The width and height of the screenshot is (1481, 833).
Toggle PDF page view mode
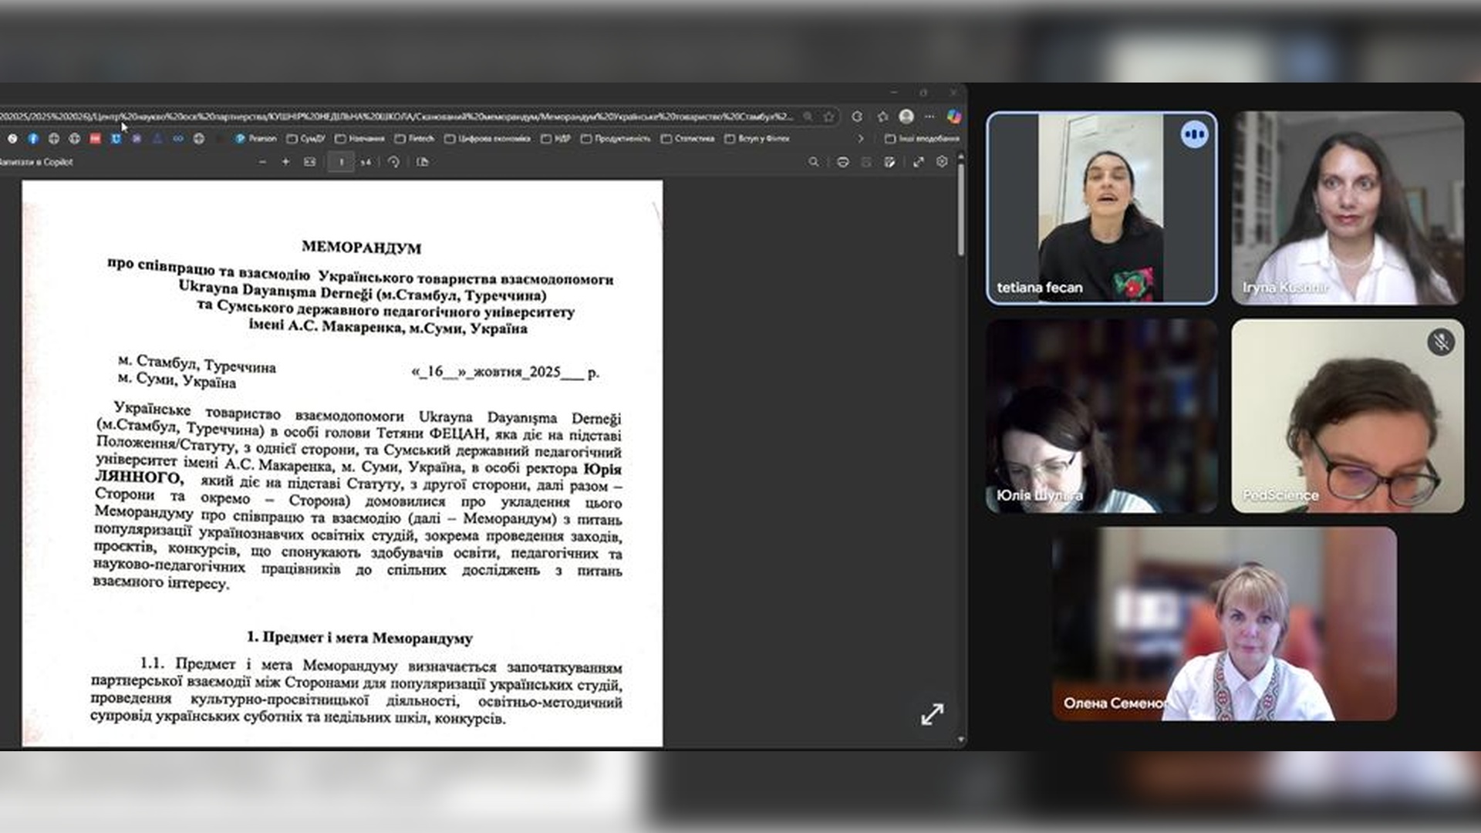[422, 162]
